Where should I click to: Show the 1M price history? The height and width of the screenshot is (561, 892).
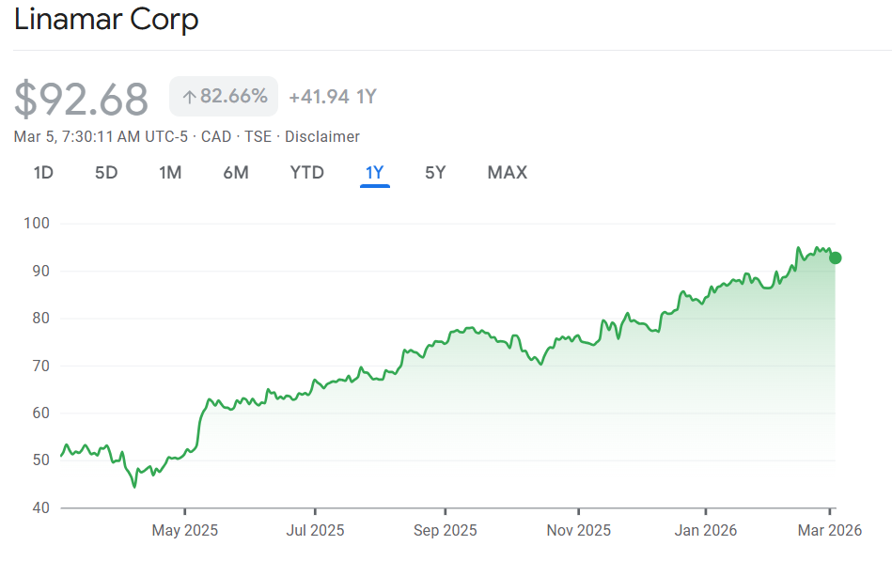coord(170,173)
